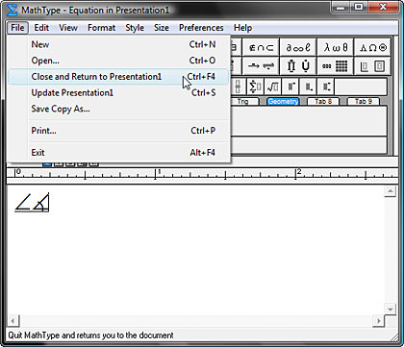Open the uppercase Greek letters palette

pos(372,48)
